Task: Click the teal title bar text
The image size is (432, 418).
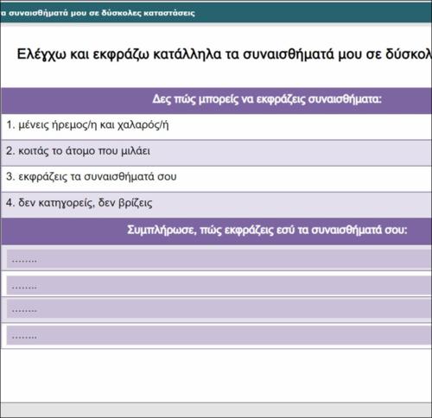Action: [x=98, y=13]
